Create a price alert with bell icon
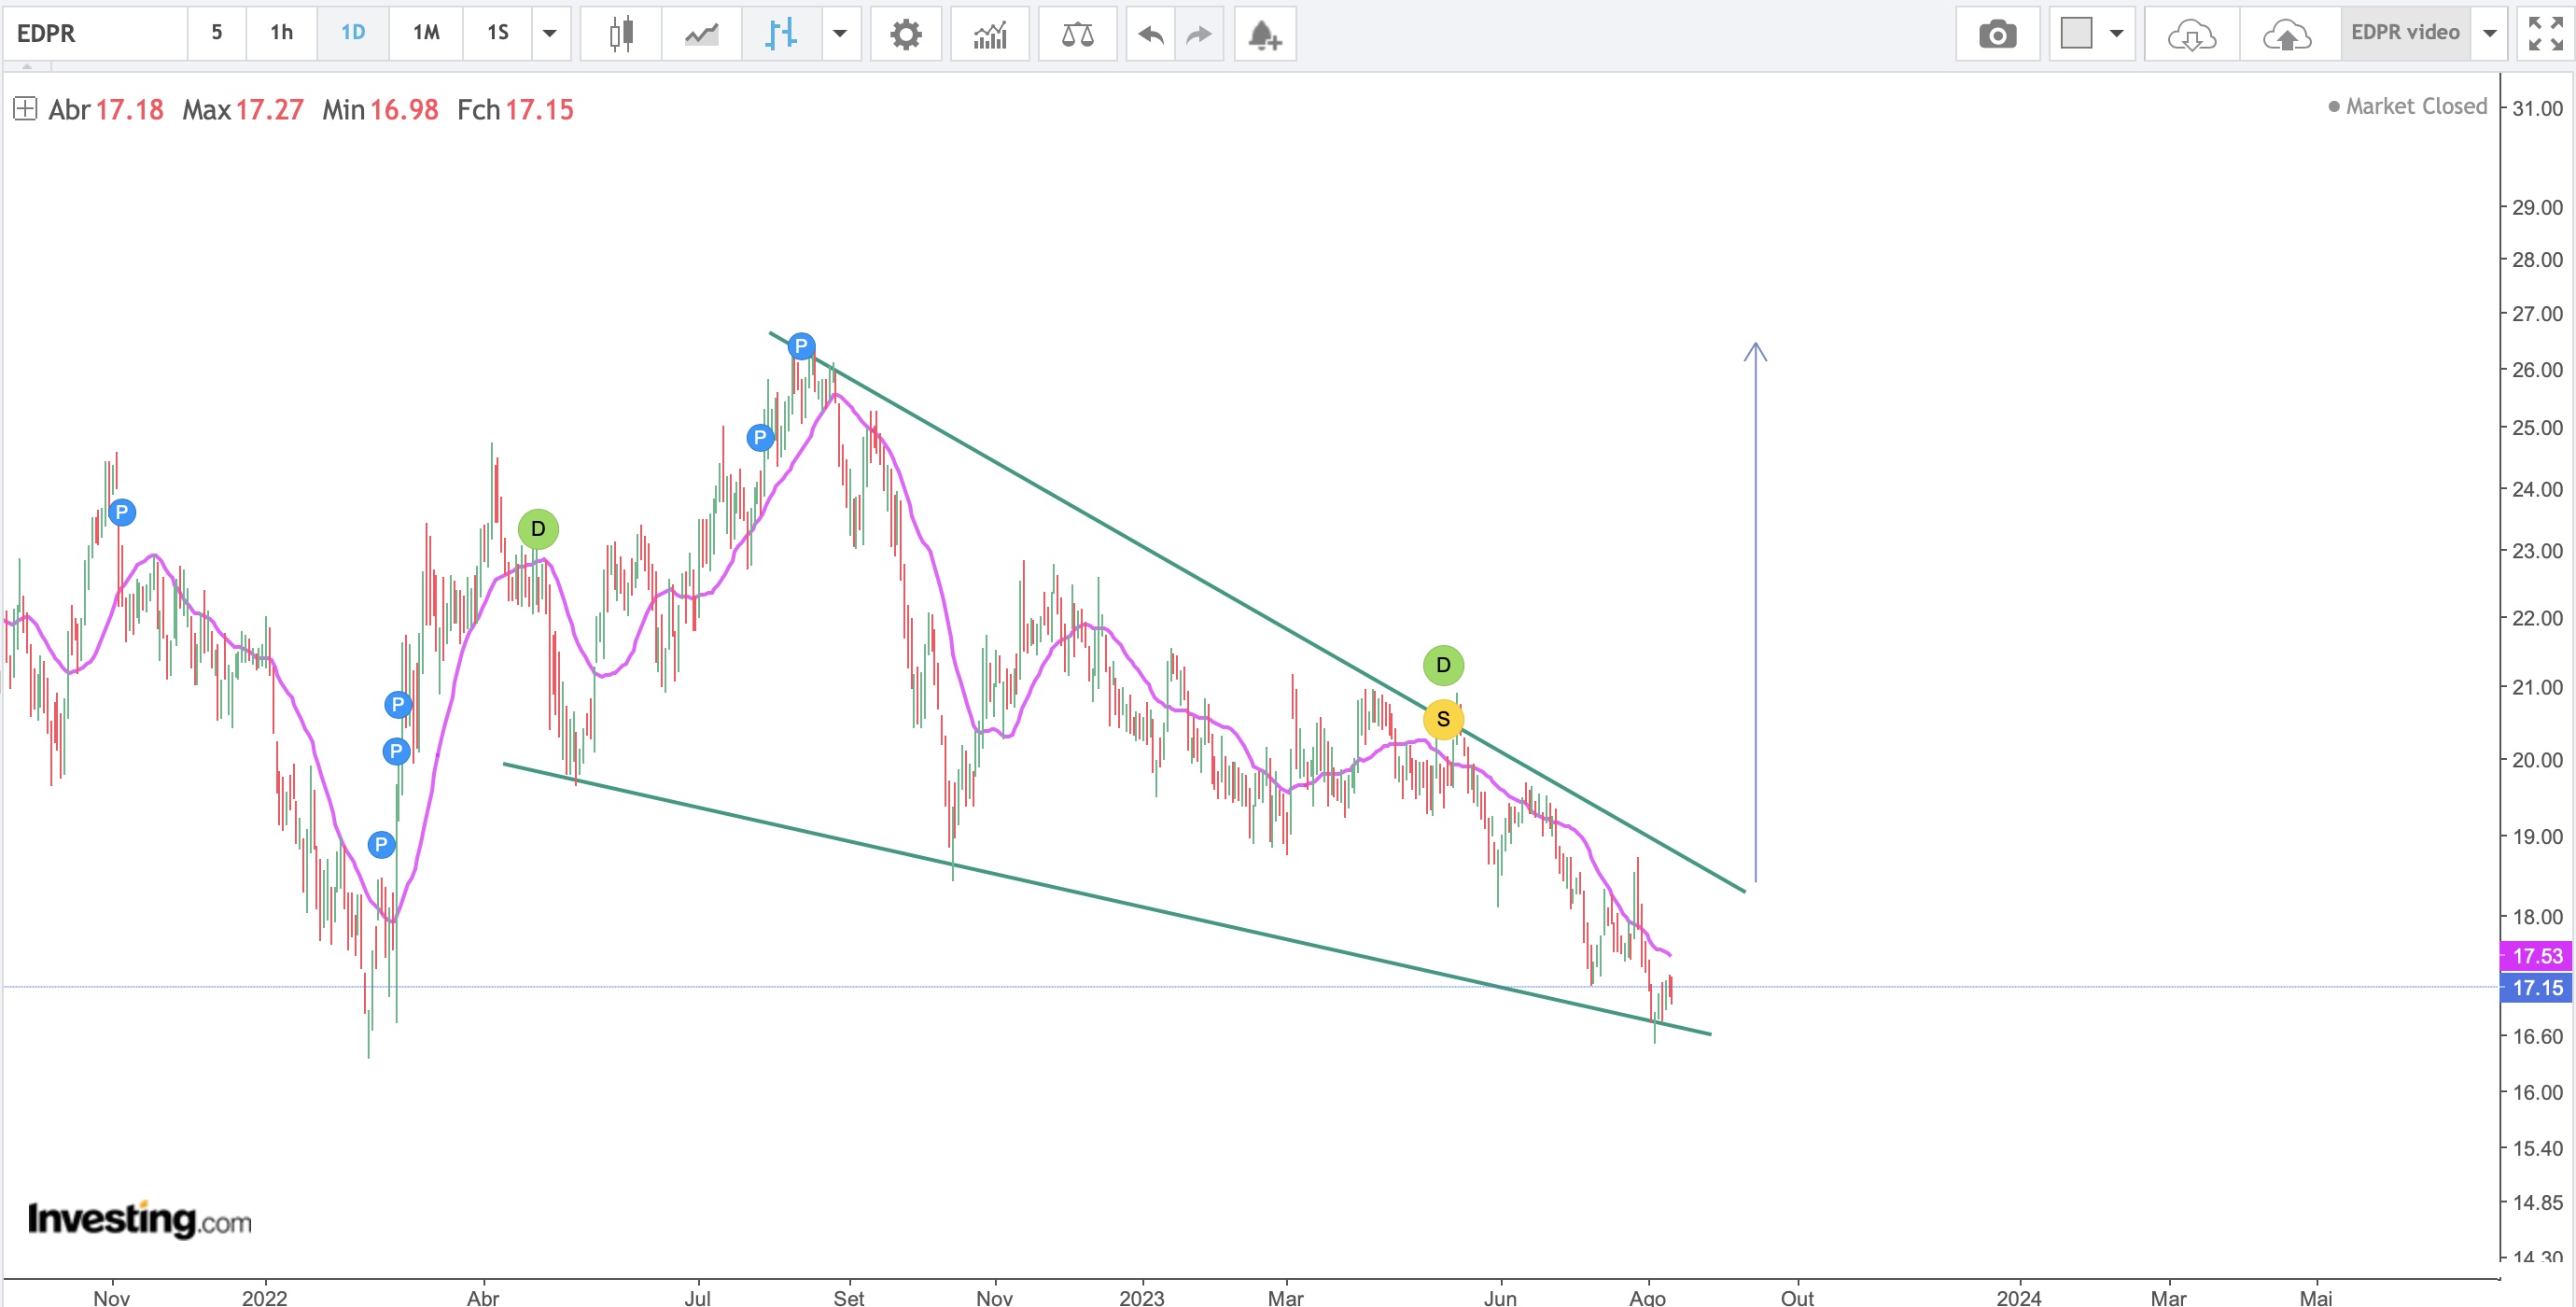Image resolution: width=2576 pixels, height=1307 pixels. click(1264, 34)
